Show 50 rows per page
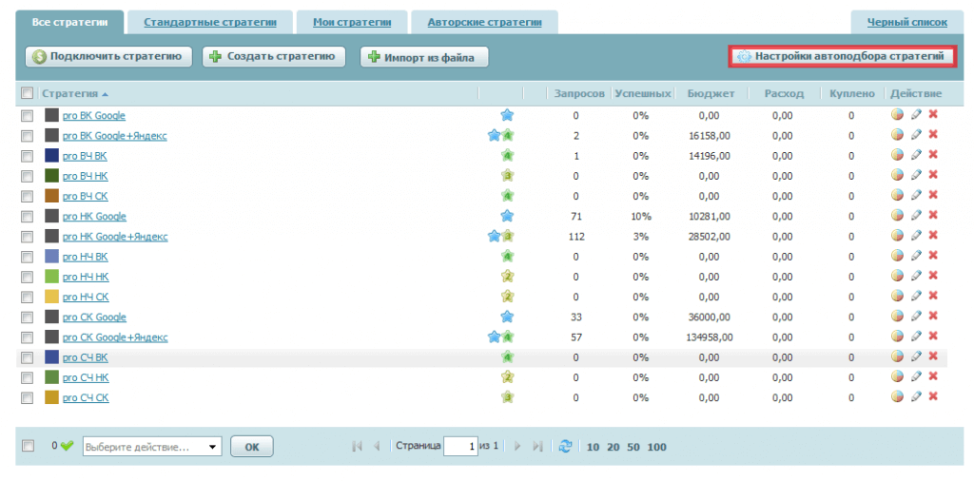 (633, 447)
